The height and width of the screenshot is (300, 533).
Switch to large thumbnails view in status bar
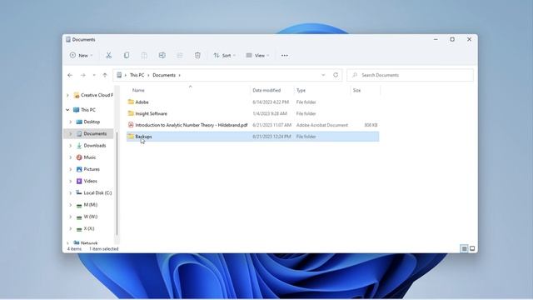(472, 248)
